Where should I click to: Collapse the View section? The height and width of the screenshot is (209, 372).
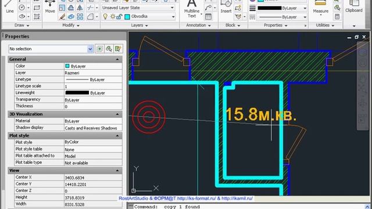pos(117,171)
